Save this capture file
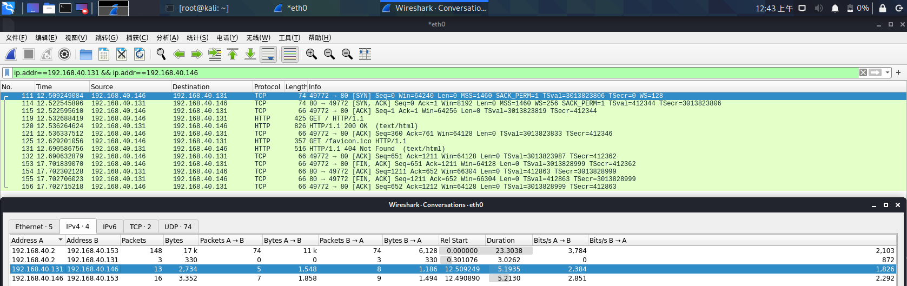 [x=104, y=54]
